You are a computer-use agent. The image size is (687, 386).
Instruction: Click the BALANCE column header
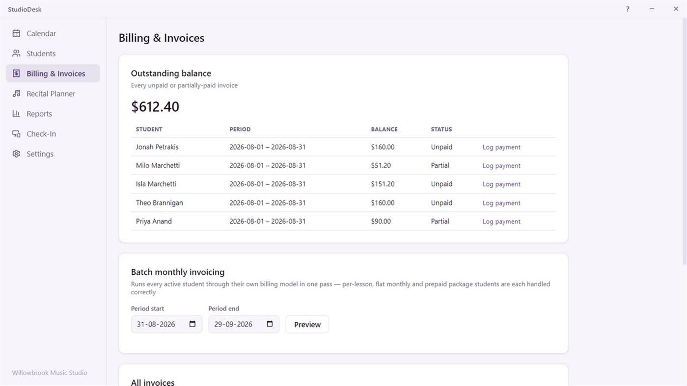coord(385,129)
